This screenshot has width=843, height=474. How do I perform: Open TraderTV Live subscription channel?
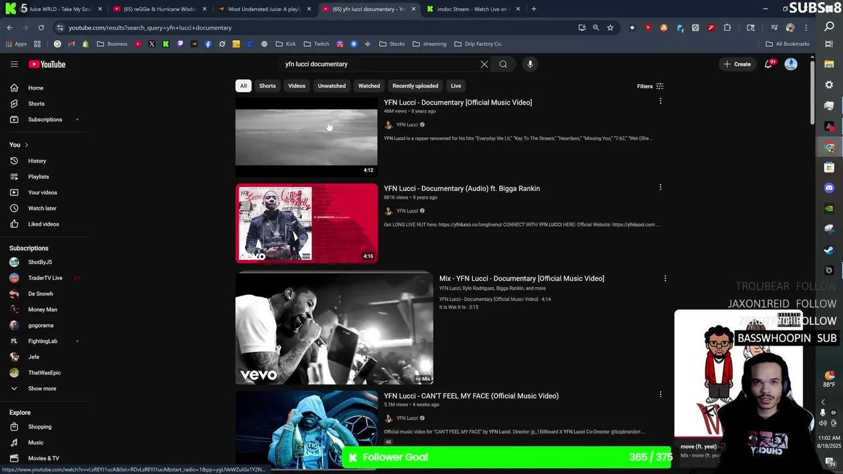coord(45,278)
